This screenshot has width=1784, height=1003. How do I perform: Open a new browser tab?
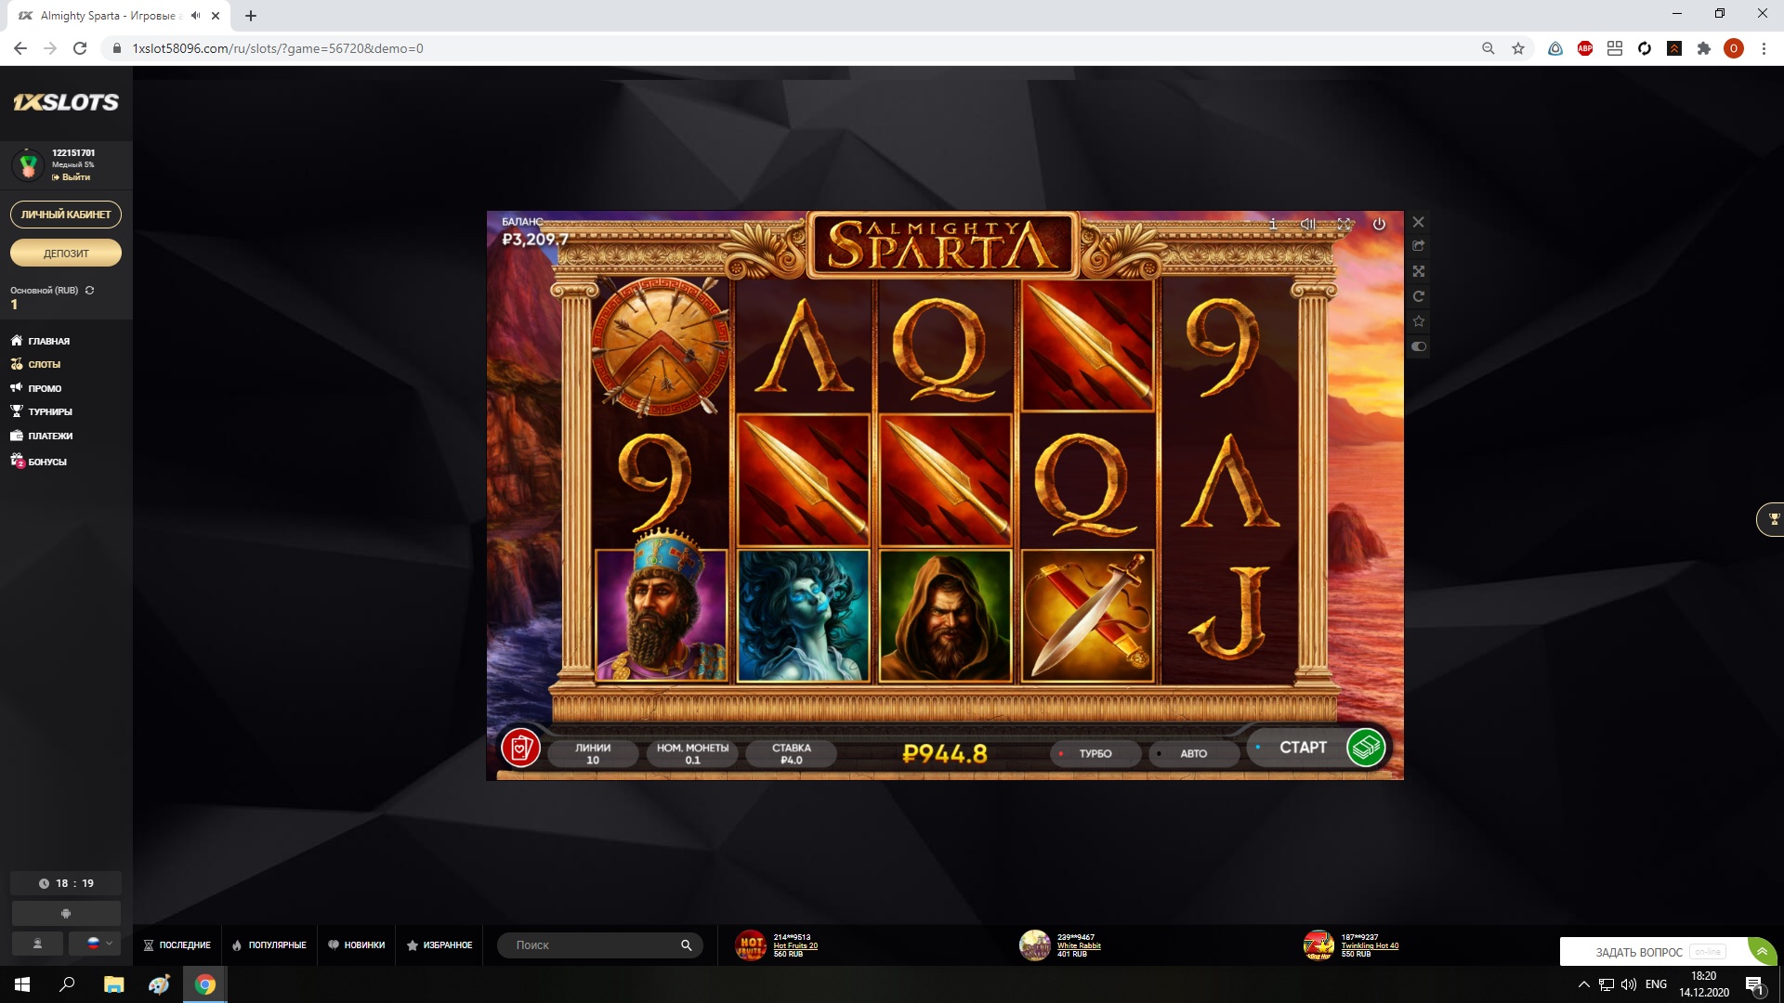point(251,16)
